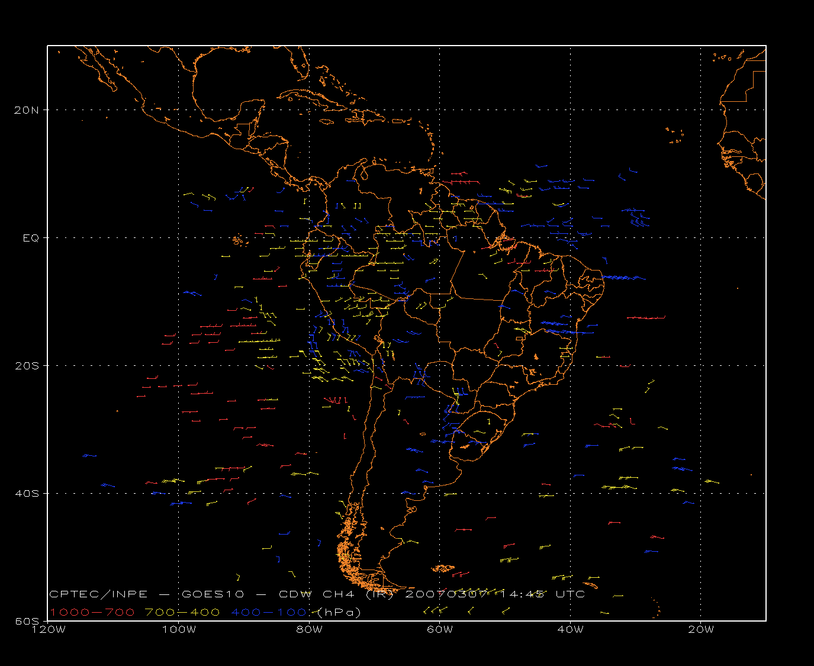Click the 20S latitude label
This screenshot has width=814, height=666.
click(x=27, y=365)
